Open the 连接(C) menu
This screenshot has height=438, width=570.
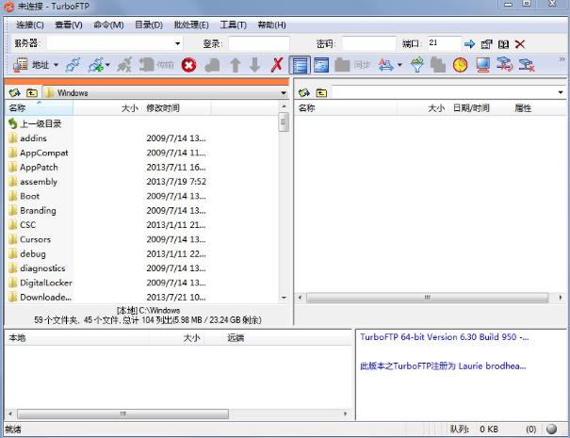[30, 24]
